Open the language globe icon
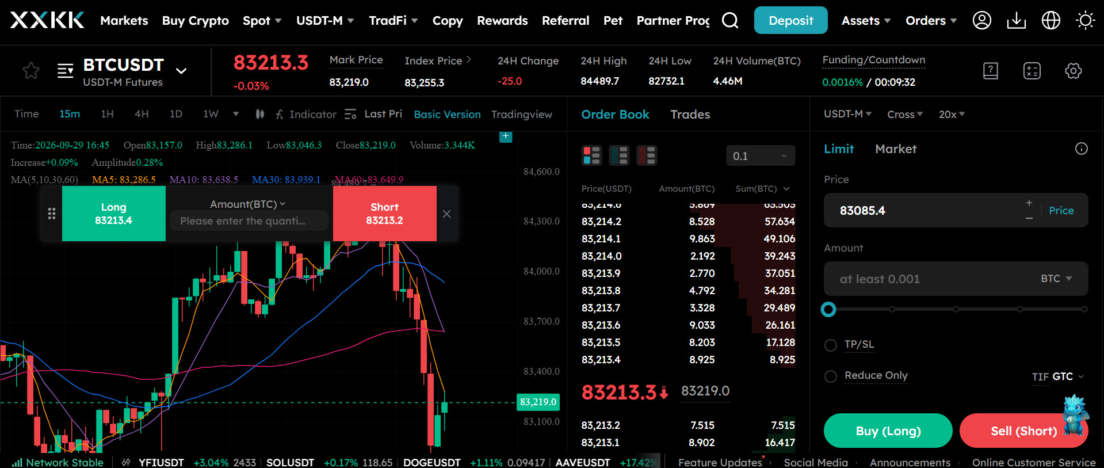The image size is (1104, 468). [x=1051, y=21]
